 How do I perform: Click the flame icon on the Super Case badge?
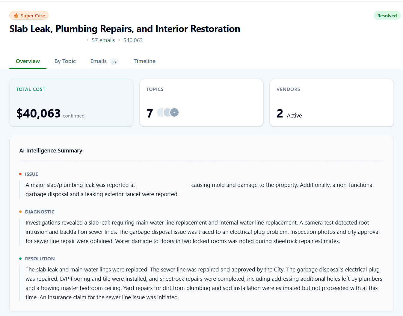(x=16, y=15)
